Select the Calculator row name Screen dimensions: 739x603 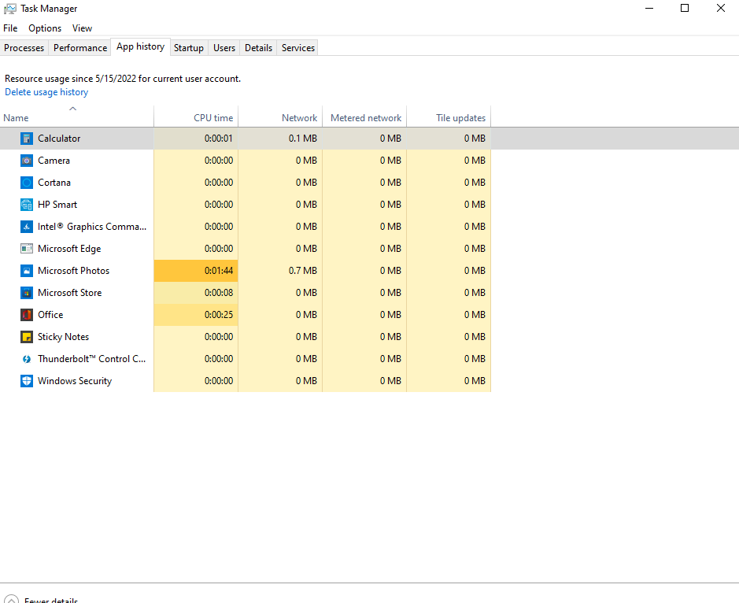pyautogui.click(x=59, y=139)
